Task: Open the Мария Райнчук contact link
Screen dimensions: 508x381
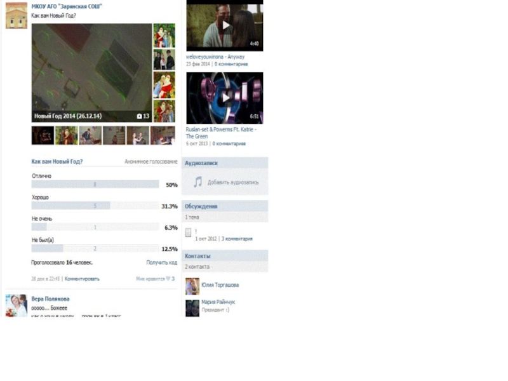Action: click(x=218, y=302)
